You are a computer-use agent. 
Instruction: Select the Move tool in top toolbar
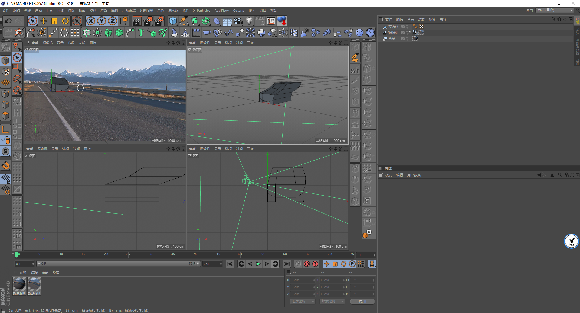44,21
